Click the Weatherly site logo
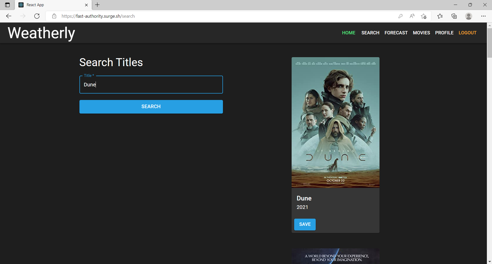Viewport: 492px width, 264px height. pos(41,33)
